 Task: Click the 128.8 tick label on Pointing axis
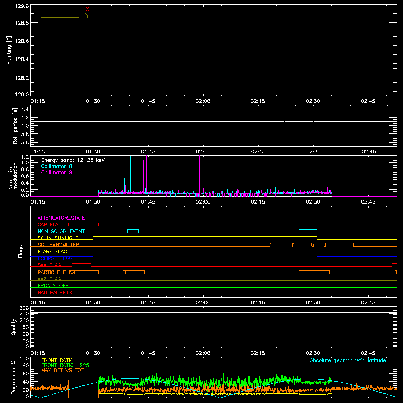click(22, 23)
